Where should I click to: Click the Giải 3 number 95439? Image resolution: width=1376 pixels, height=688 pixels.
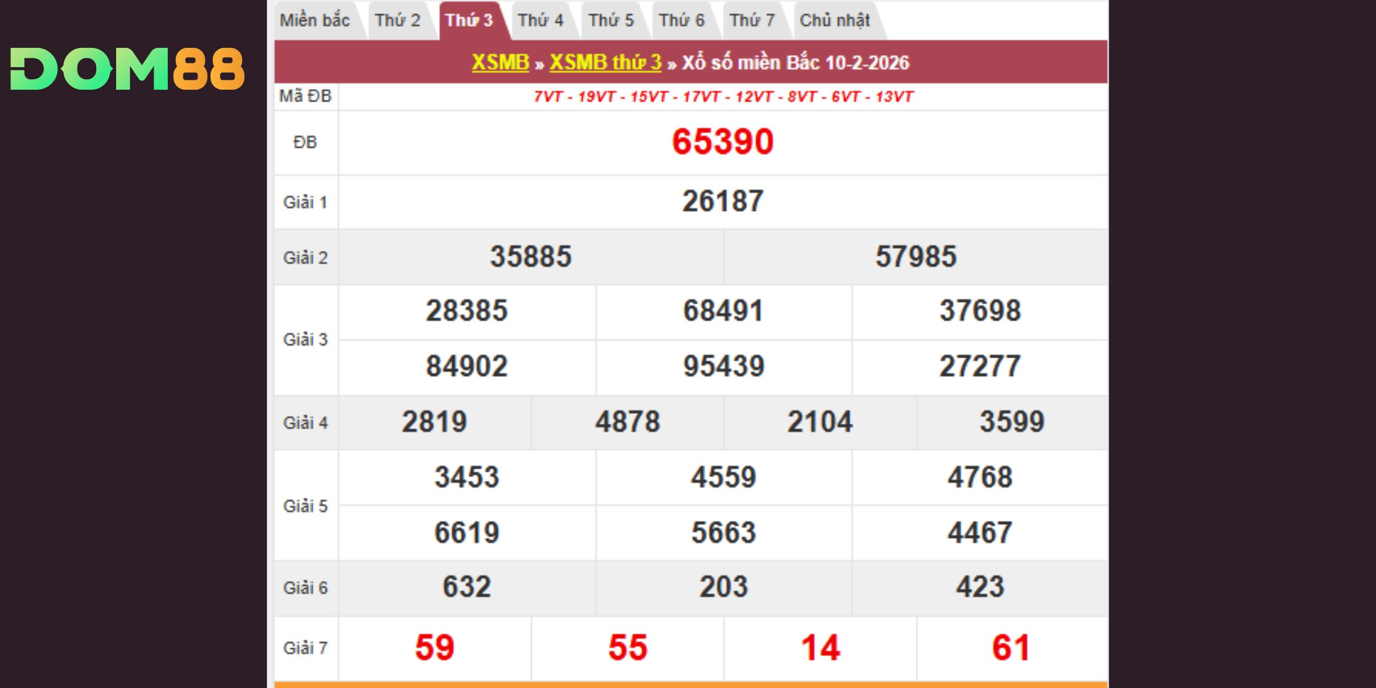click(723, 366)
